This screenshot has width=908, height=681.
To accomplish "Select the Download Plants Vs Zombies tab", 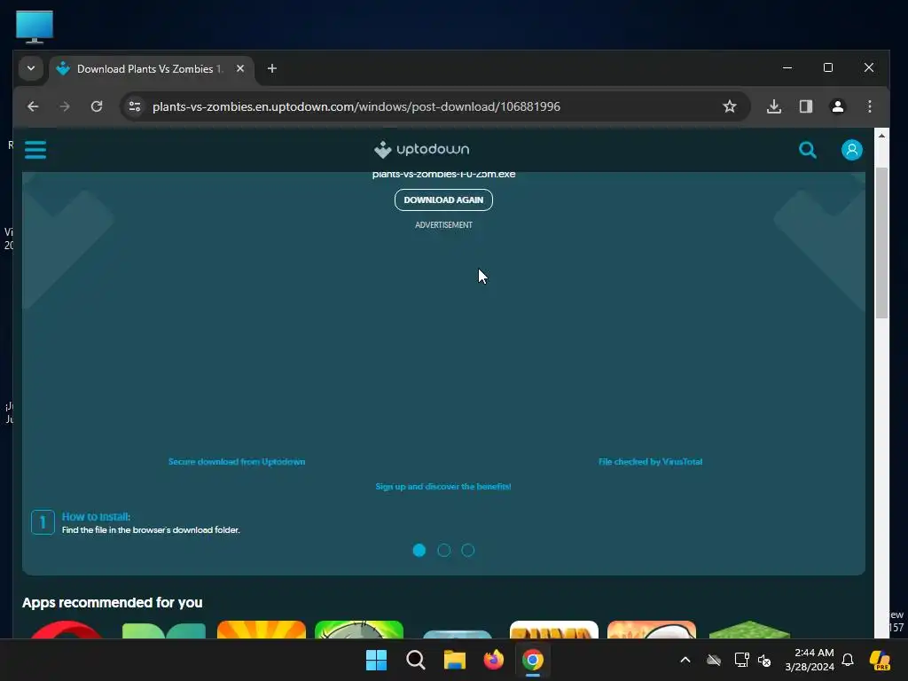I will [x=152, y=69].
